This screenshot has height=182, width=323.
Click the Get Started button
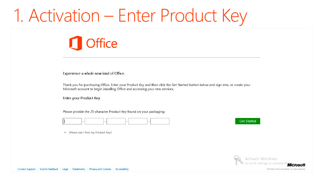point(248,121)
